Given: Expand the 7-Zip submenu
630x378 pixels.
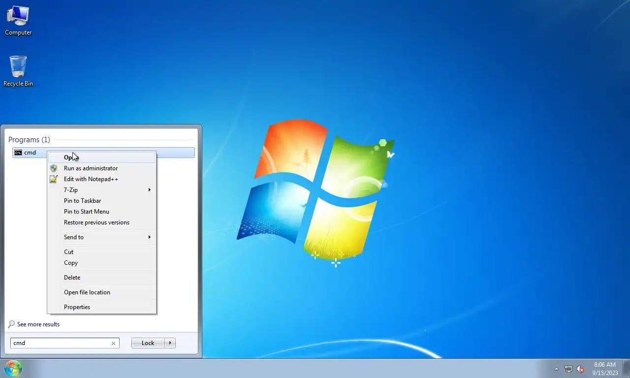Looking at the screenshot, I should [102, 190].
